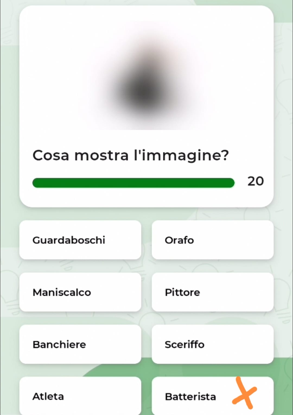Click the word "Cosa" in the question

(x=51, y=155)
